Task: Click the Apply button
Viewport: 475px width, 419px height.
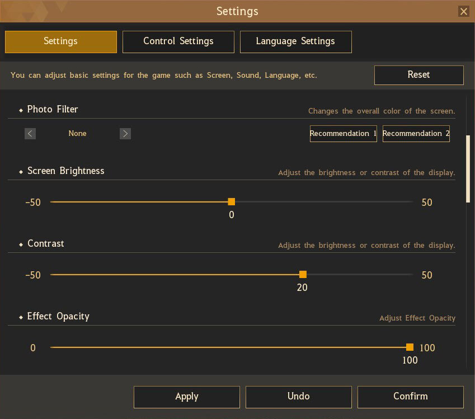Action: click(186, 397)
